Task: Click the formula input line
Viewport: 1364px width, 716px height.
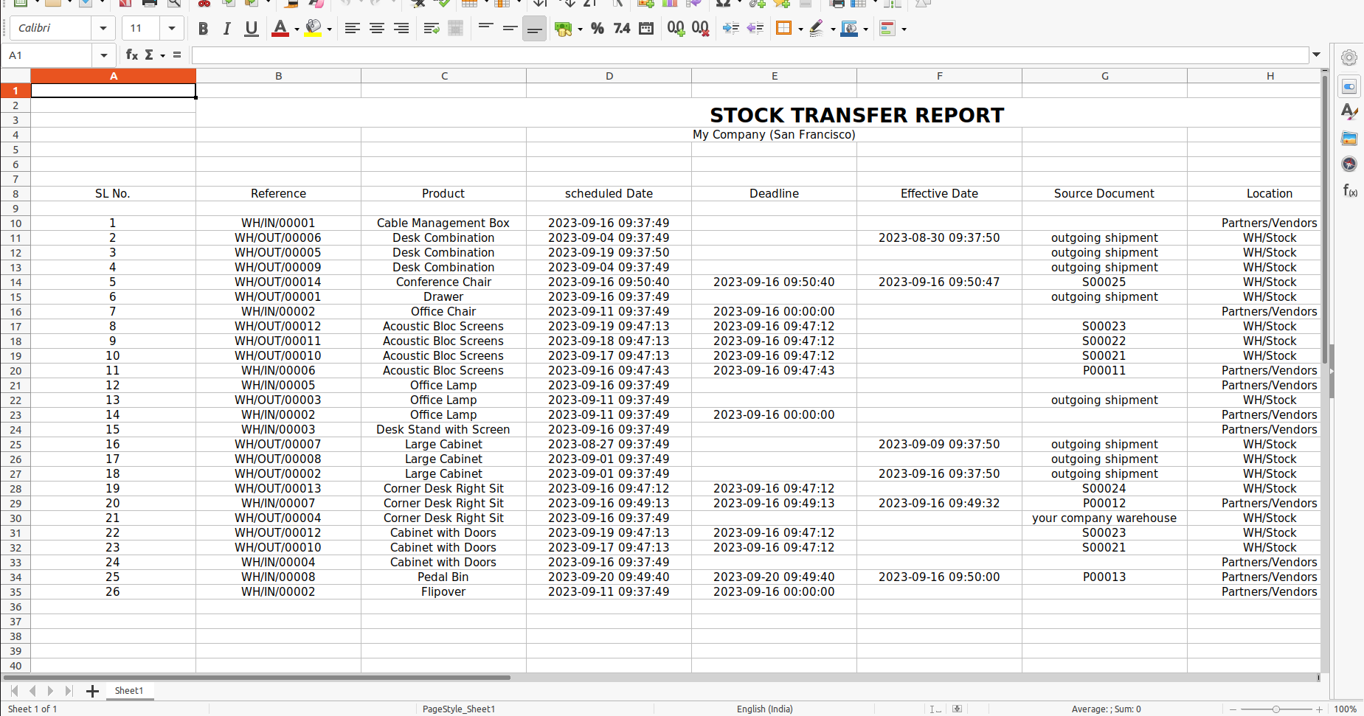Action: pos(749,55)
